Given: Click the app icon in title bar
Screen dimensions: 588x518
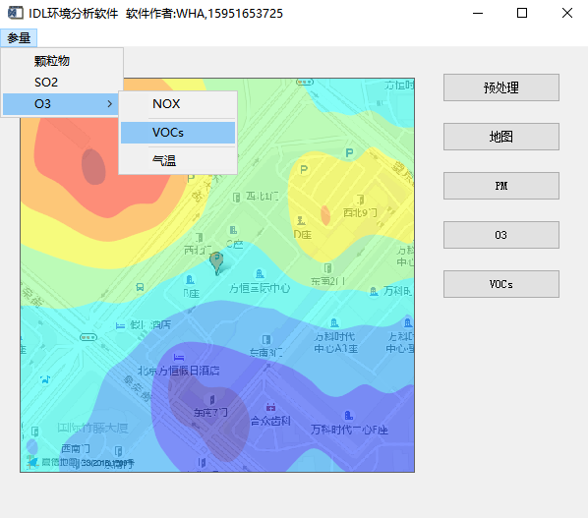Looking at the screenshot, I should click(16, 13).
